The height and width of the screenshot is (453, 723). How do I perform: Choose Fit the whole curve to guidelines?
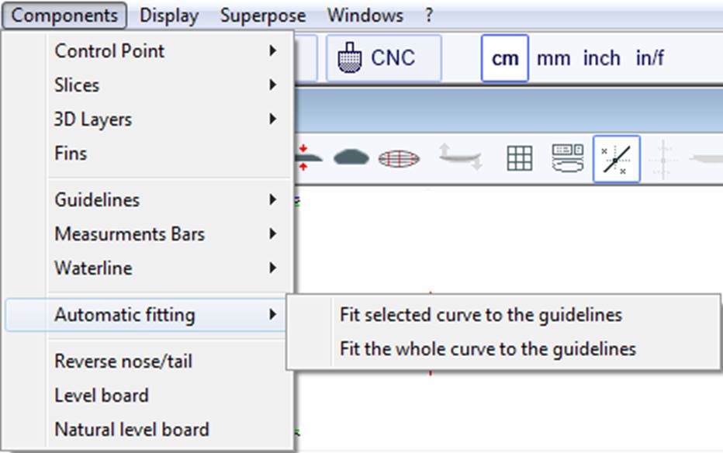click(487, 349)
